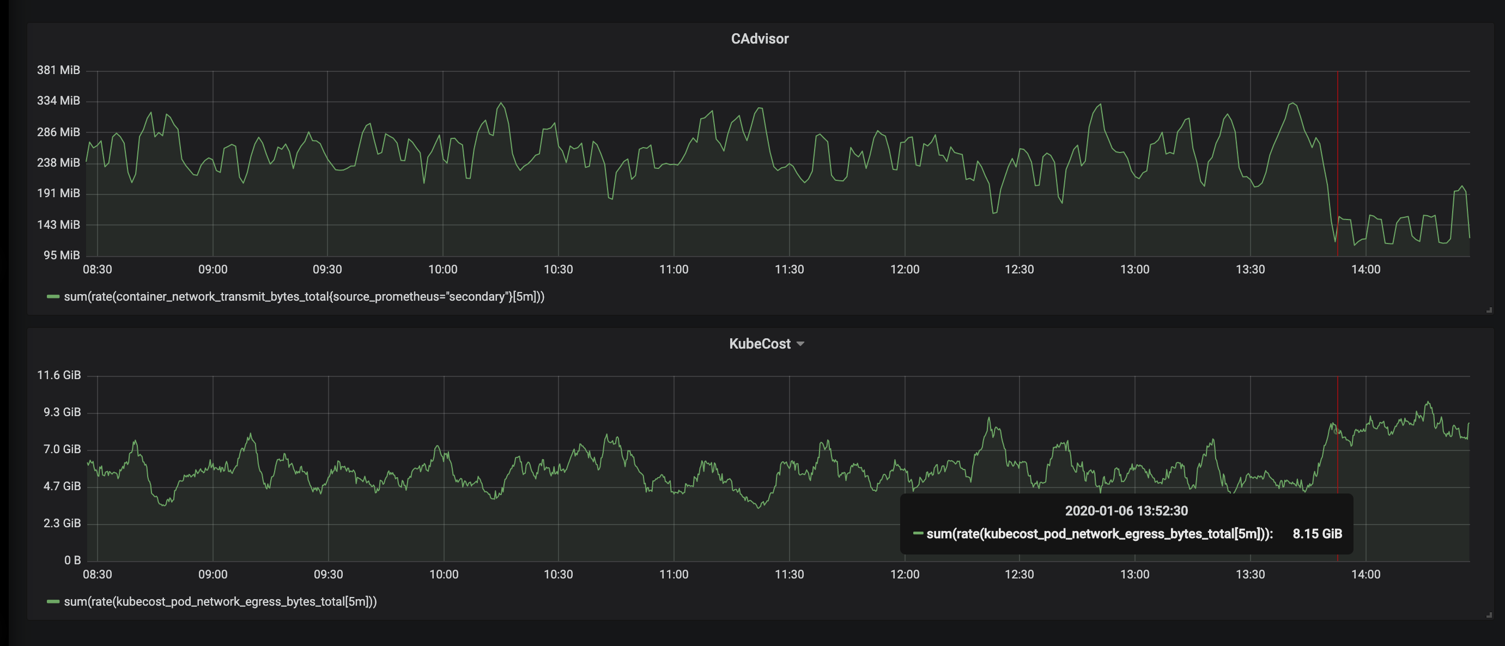Toggle the container_network_transmit_bytes_total legend series
1505x646 pixels.
[304, 297]
